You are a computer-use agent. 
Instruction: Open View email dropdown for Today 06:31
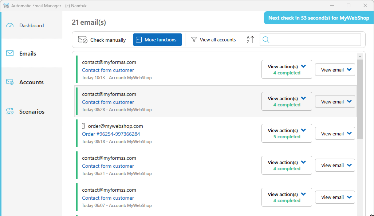click(335, 165)
